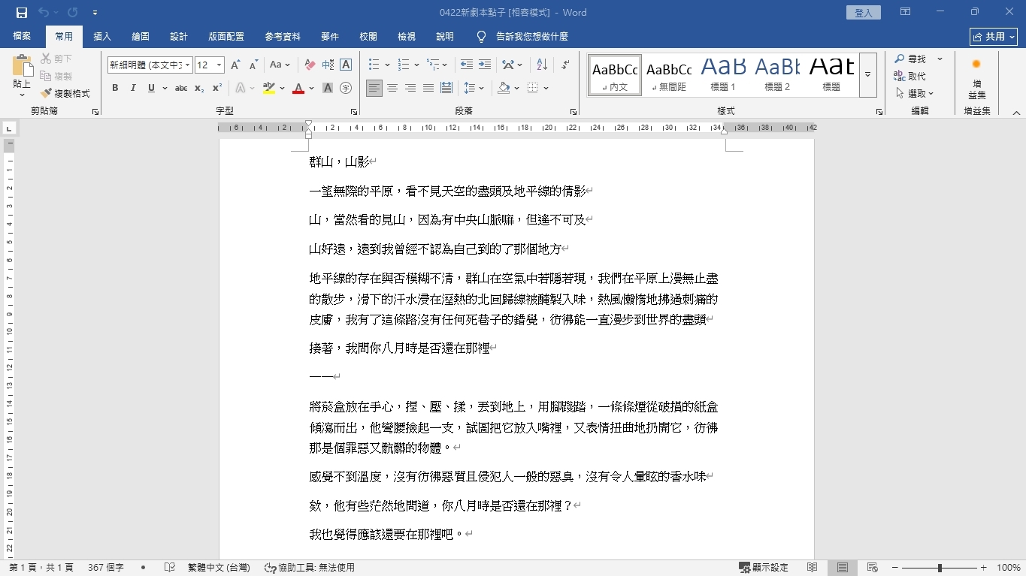Image resolution: width=1026 pixels, height=576 pixels.
Task: Sort the selected text
Action: pos(542,65)
